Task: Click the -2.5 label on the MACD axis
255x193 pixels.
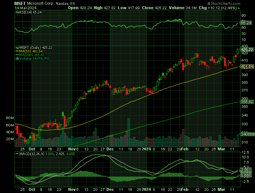Action: pyautogui.click(x=245, y=182)
